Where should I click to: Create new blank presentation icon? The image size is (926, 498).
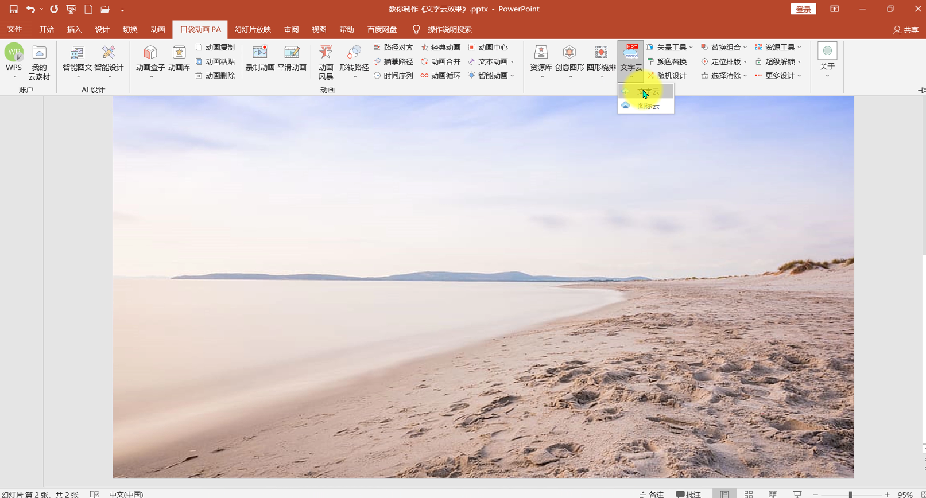click(88, 9)
